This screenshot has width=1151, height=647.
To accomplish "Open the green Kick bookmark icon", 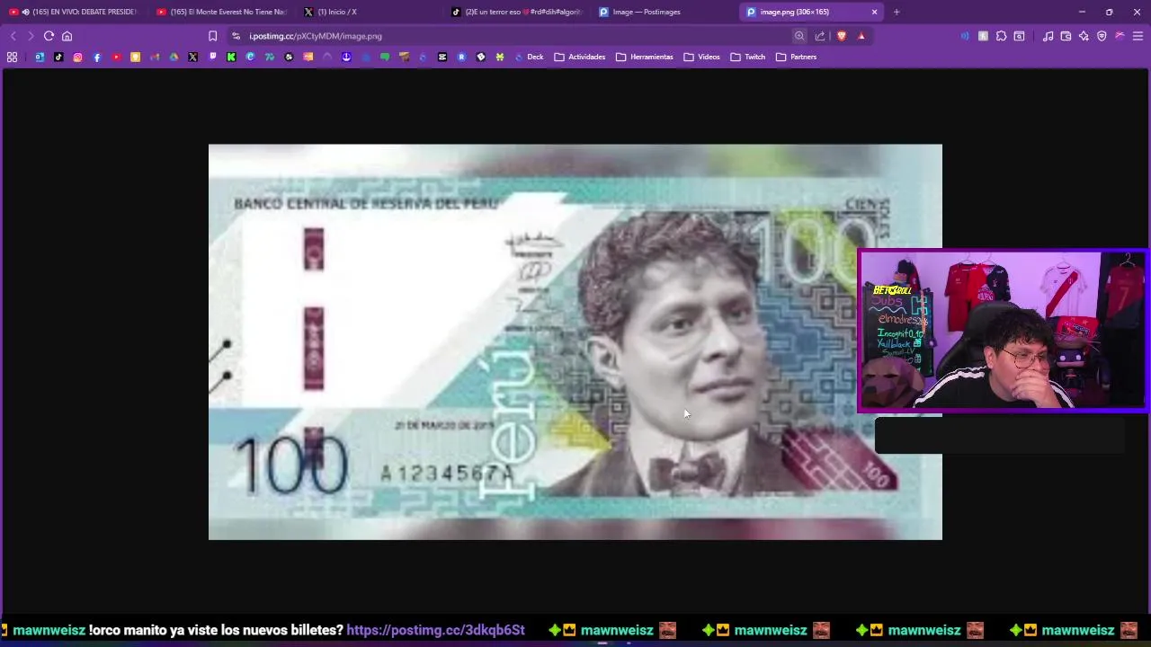I will pyautogui.click(x=231, y=57).
